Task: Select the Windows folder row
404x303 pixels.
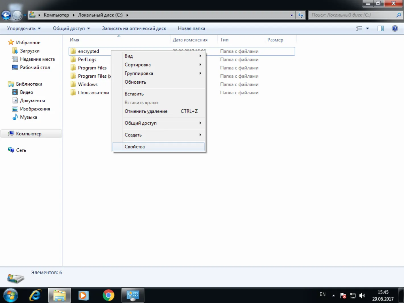Action: tap(182, 84)
